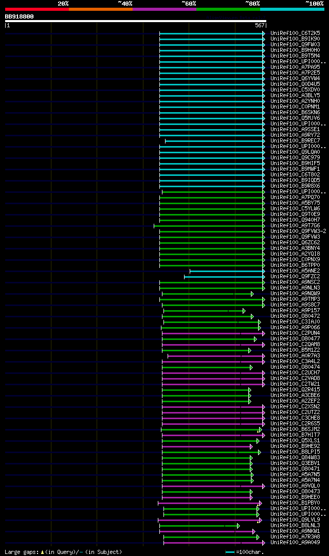Click the purple ~60% identity legend segment

[164, 9]
